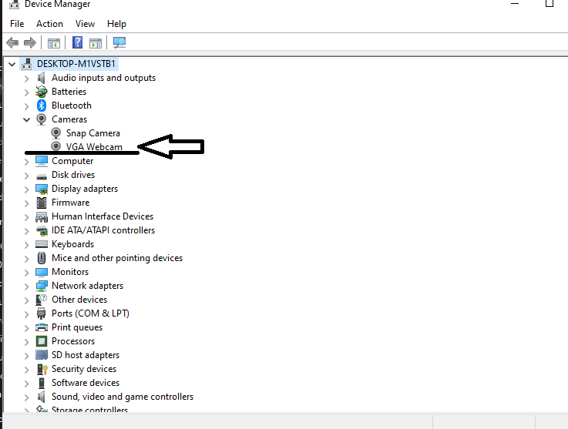The image size is (568, 429).
Task: Click the Snap Camera device icon
Action: pyautogui.click(x=55, y=133)
